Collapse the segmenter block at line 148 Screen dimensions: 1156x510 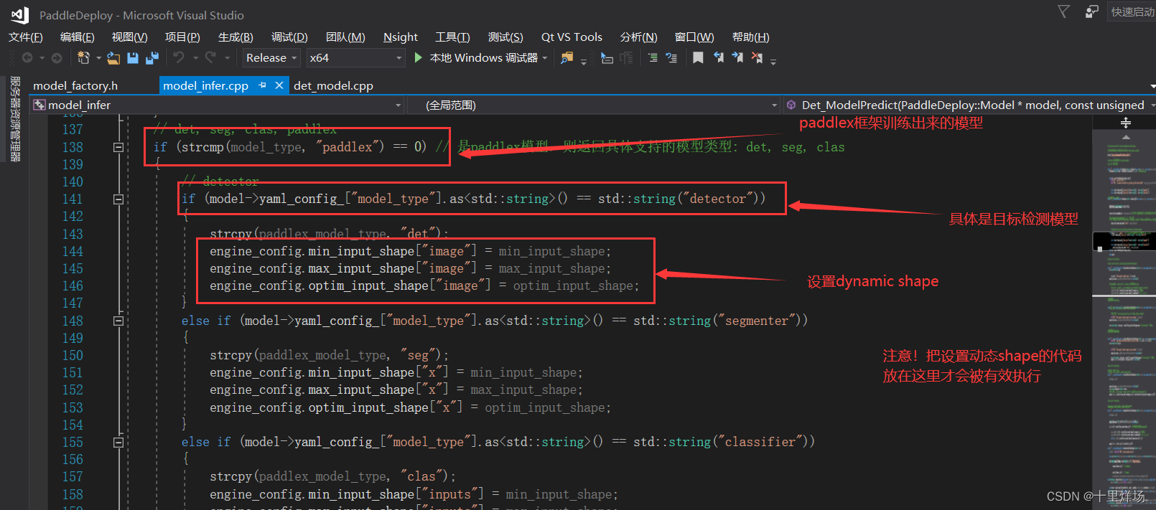coord(118,321)
